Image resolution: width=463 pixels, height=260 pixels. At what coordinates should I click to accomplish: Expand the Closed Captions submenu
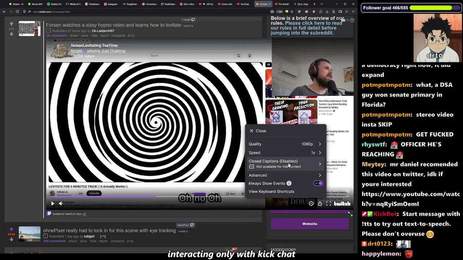[x=285, y=164]
